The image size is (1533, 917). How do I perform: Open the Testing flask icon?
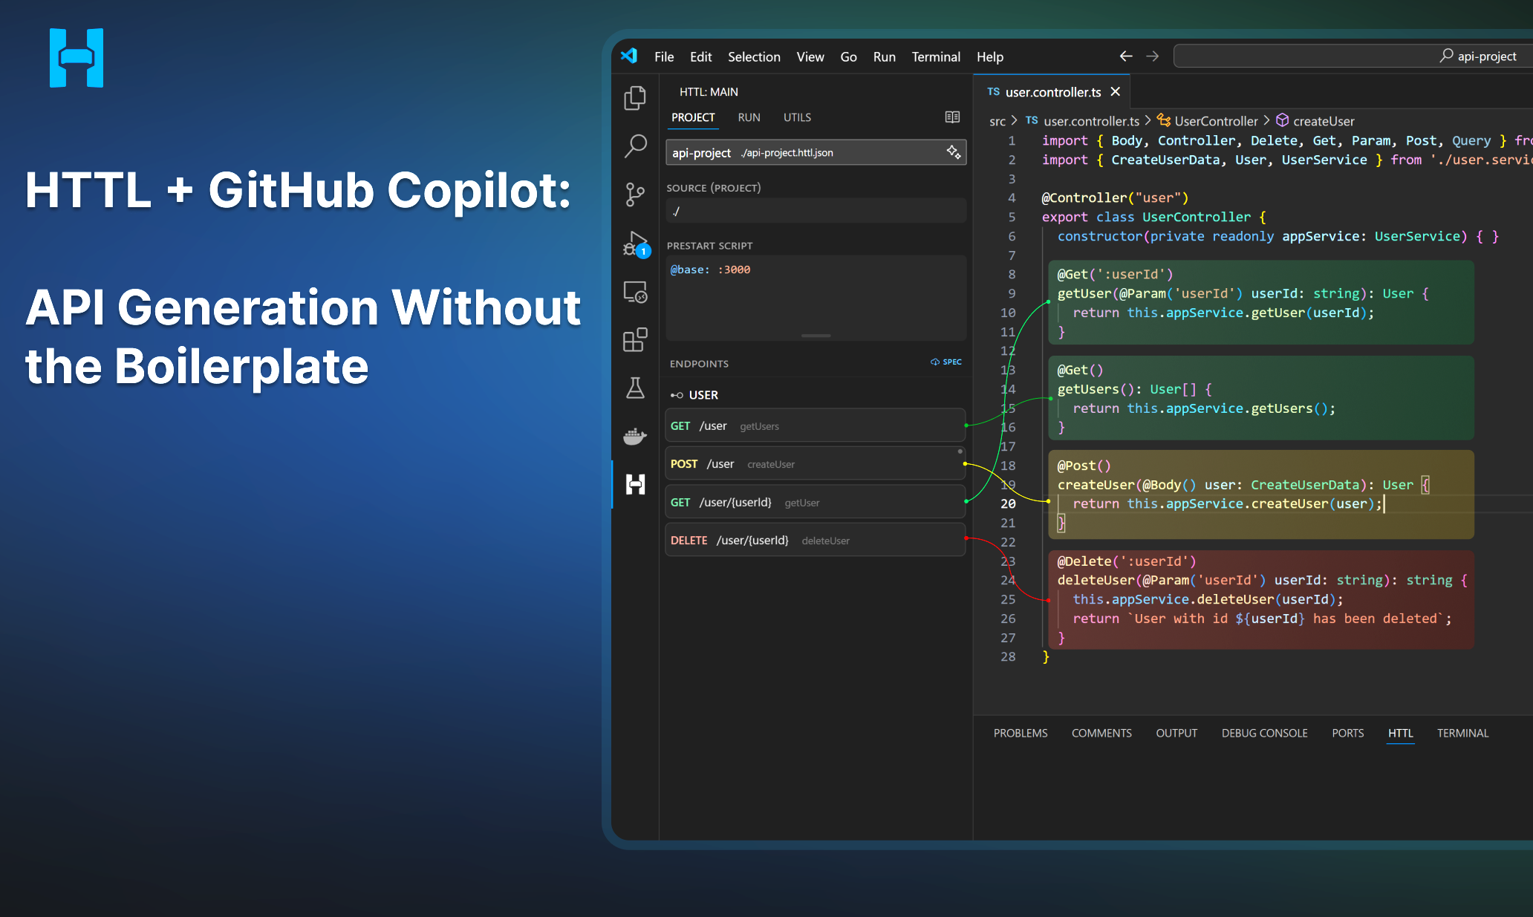(635, 388)
